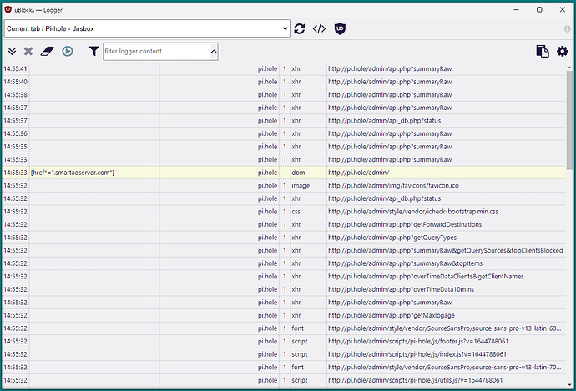Click the footer.js script request URL
The image size is (576, 391).
pyautogui.click(x=418, y=342)
